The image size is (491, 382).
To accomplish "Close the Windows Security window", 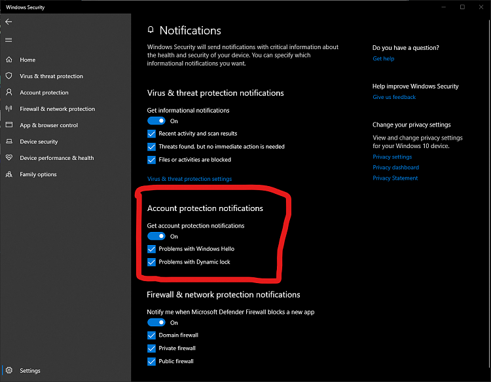I will tap(481, 7).
